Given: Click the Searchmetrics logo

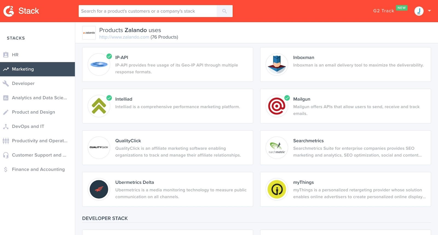Looking at the screenshot, I should (277, 148).
